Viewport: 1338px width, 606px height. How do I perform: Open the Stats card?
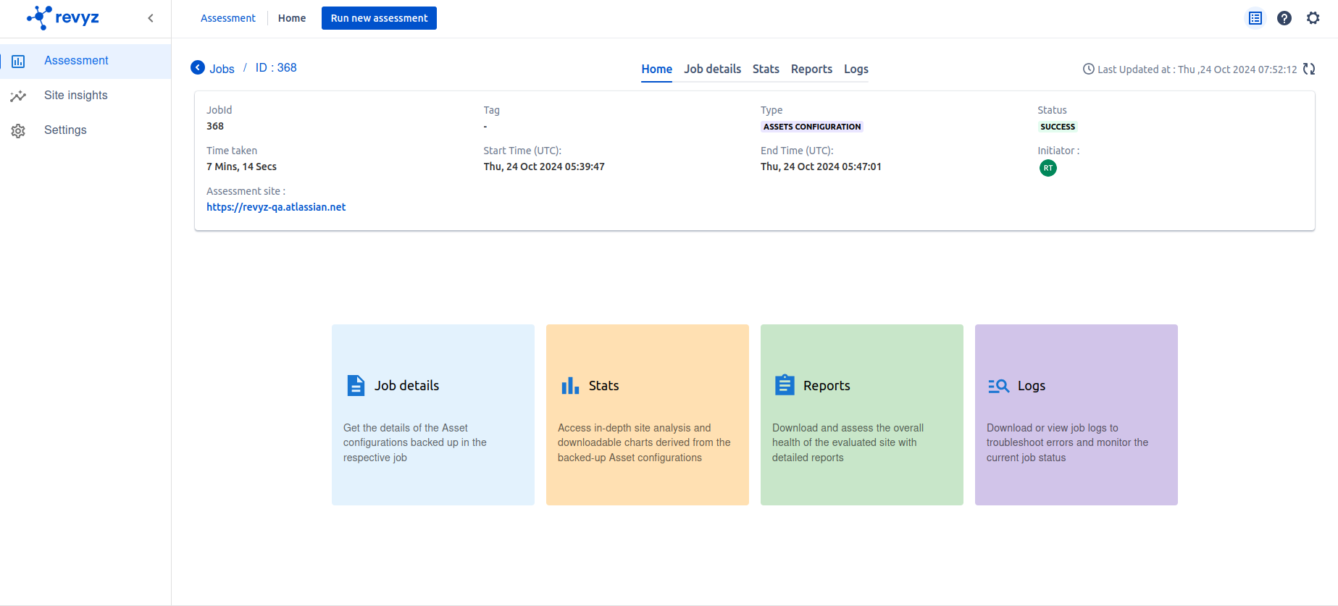point(648,415)
